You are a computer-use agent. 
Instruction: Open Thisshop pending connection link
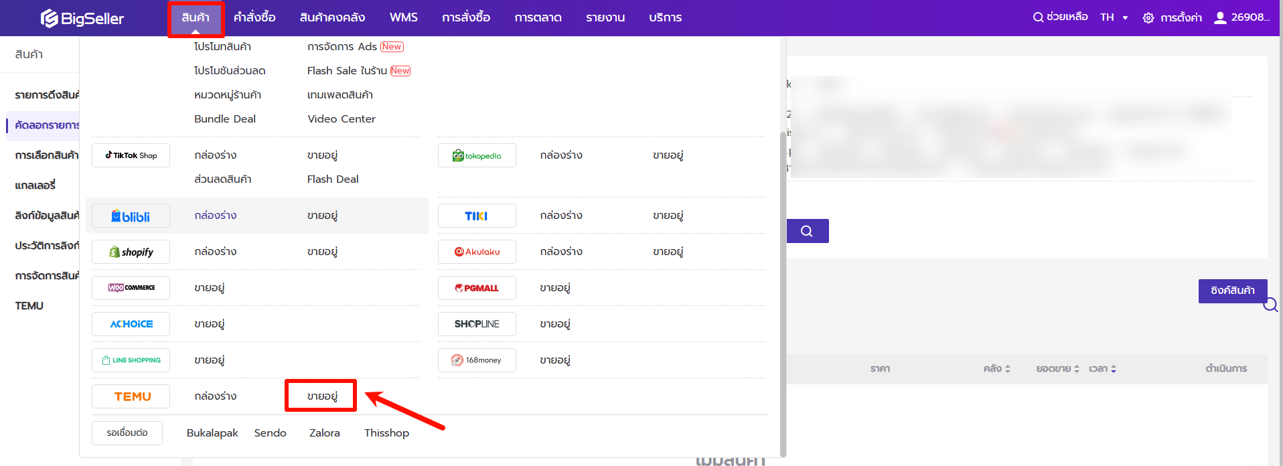(x=386, y=433)
